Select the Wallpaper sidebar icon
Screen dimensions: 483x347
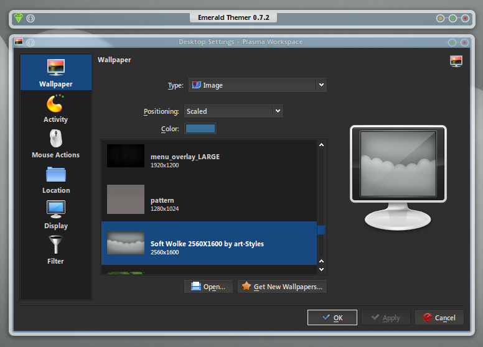(56, 73)
